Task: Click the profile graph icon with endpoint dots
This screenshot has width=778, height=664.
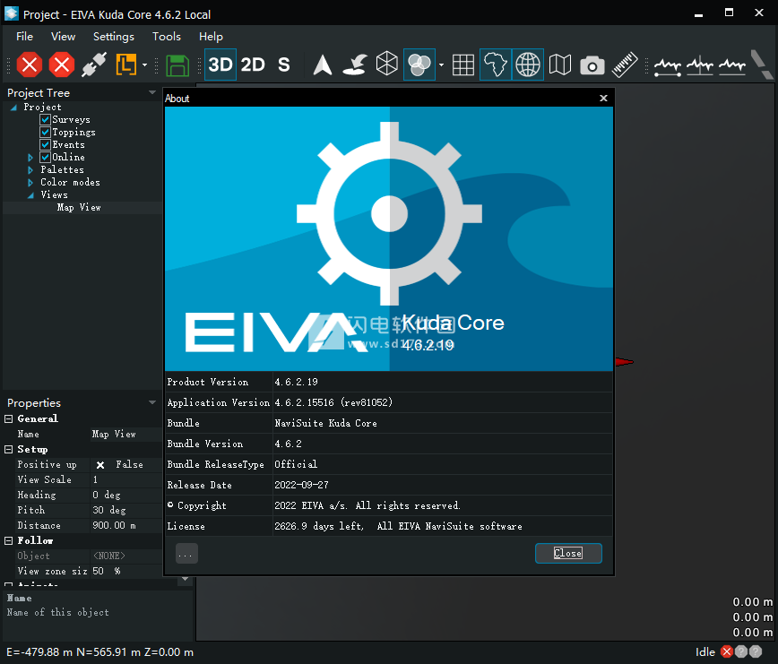Action: tap(668, 66)
